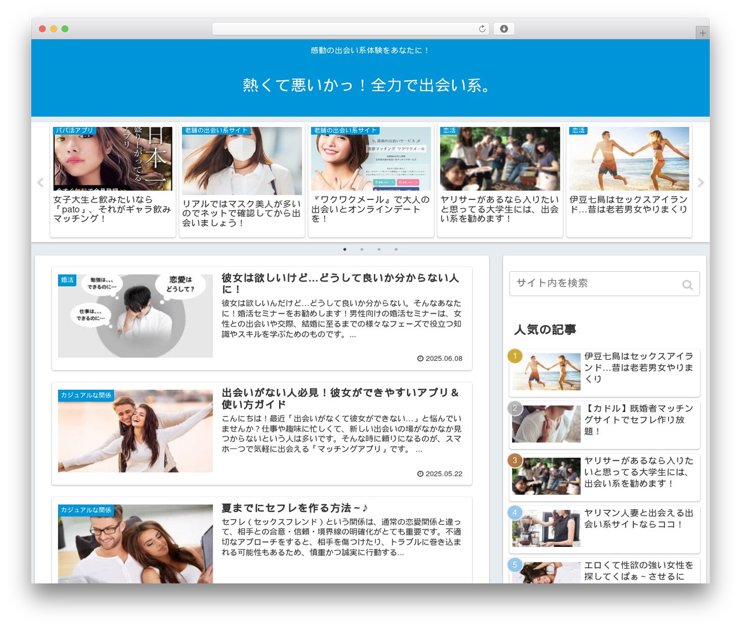Click 恋活 tag on beach couple card

578,130
